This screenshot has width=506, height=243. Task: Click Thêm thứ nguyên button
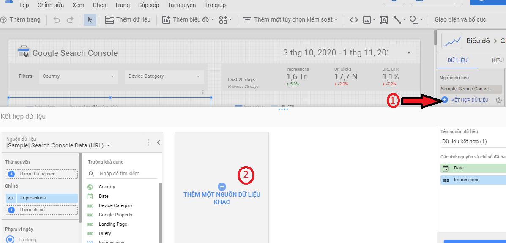pos(41,174)
